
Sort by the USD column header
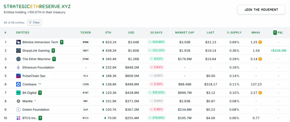click(131, 33)
